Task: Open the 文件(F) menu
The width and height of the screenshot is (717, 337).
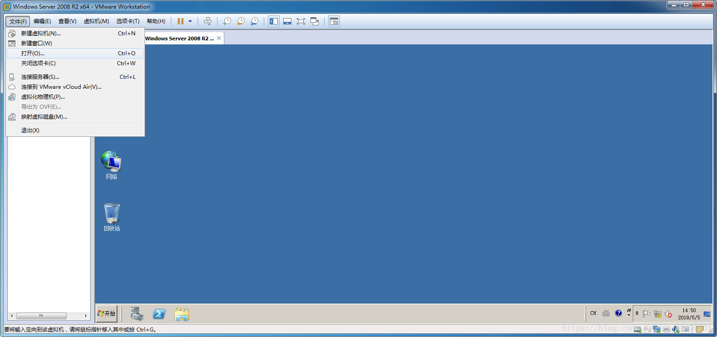Action: [18, 21]
